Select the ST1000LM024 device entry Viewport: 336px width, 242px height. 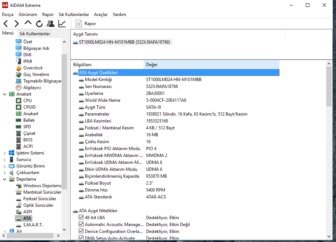(124, 42)
